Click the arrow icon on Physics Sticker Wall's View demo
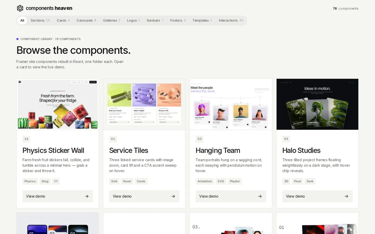This screenshot has width=375, height=234. [x=87, y=196]
